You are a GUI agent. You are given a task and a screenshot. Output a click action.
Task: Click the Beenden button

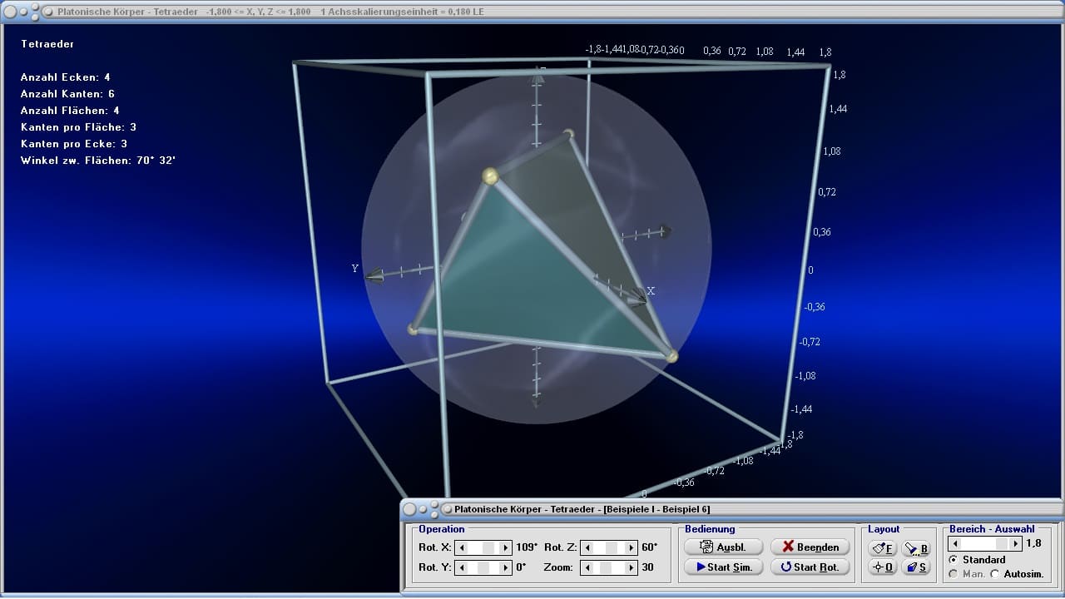pos(810,547)
